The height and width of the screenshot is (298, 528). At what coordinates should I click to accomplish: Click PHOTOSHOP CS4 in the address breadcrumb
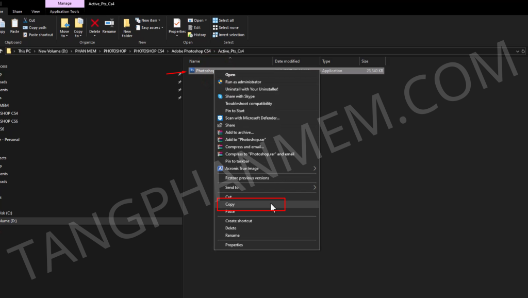click(148, 51)
